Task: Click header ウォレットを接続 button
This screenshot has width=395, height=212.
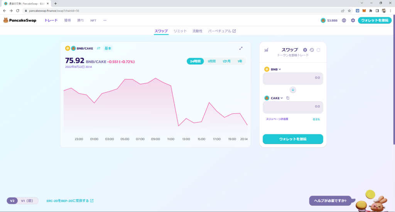Action: coord(375,20)
